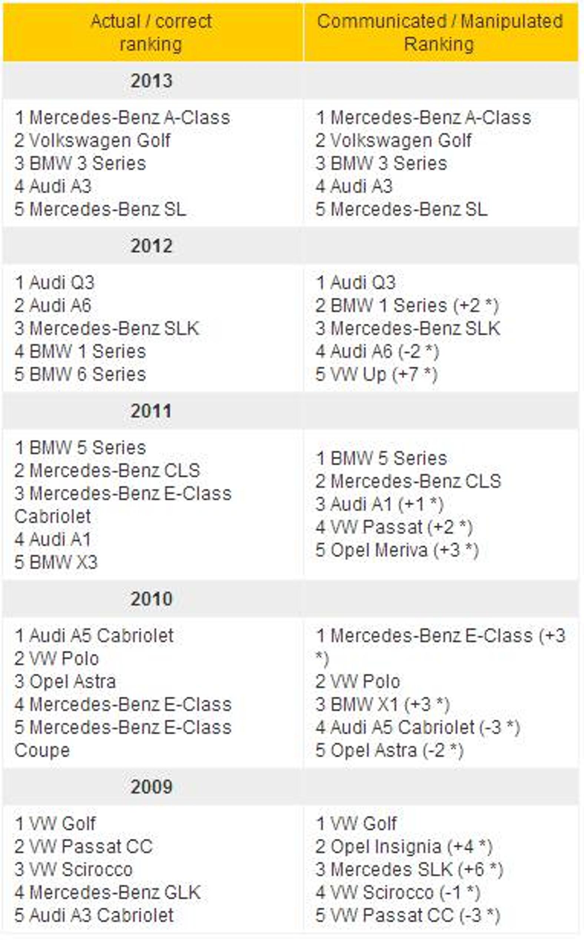584x940 pixels.
Task: Select '5 BMW X3' in actual 2011 ranking
Action: [x=56, y=562]
